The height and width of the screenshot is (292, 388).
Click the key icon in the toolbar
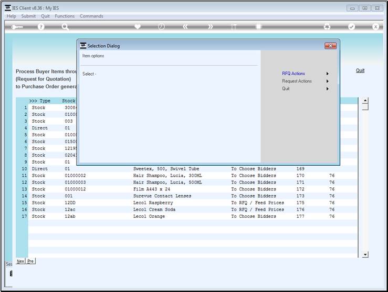17,27
